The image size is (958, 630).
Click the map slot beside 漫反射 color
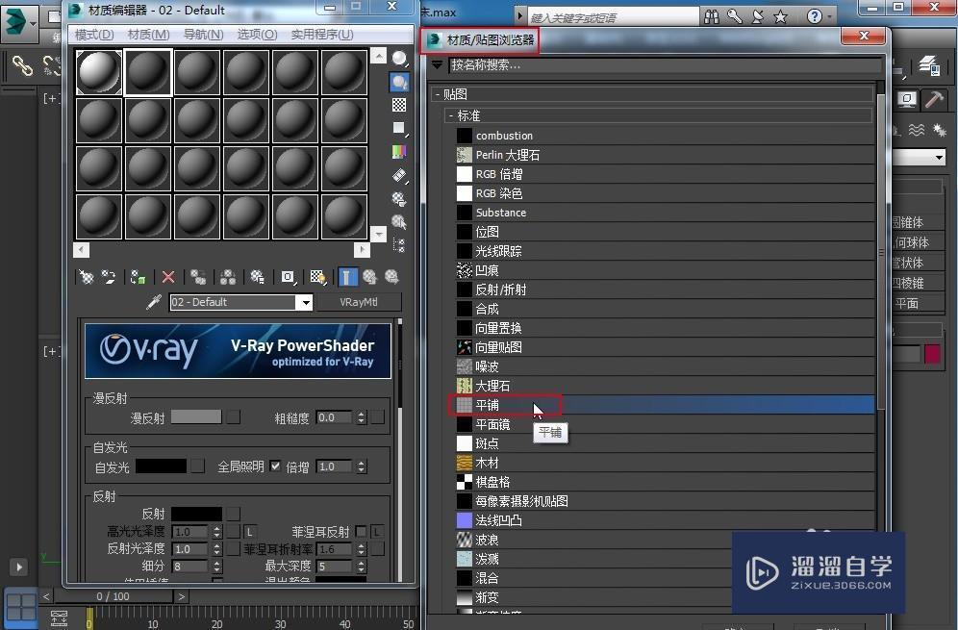[234, 417]
